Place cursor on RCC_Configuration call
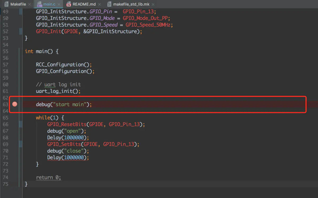 64,65
